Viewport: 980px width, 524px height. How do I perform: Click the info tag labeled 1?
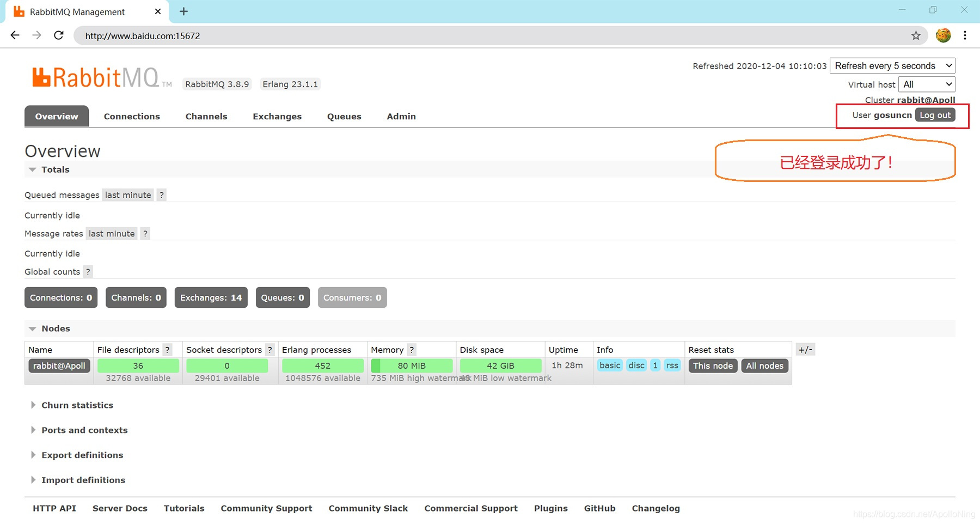pyautogui.click(x=656, y=365)
